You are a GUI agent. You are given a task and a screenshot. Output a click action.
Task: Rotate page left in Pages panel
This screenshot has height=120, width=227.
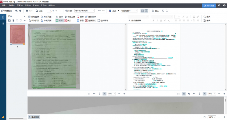pyautogui.click(x=17, y=21)
